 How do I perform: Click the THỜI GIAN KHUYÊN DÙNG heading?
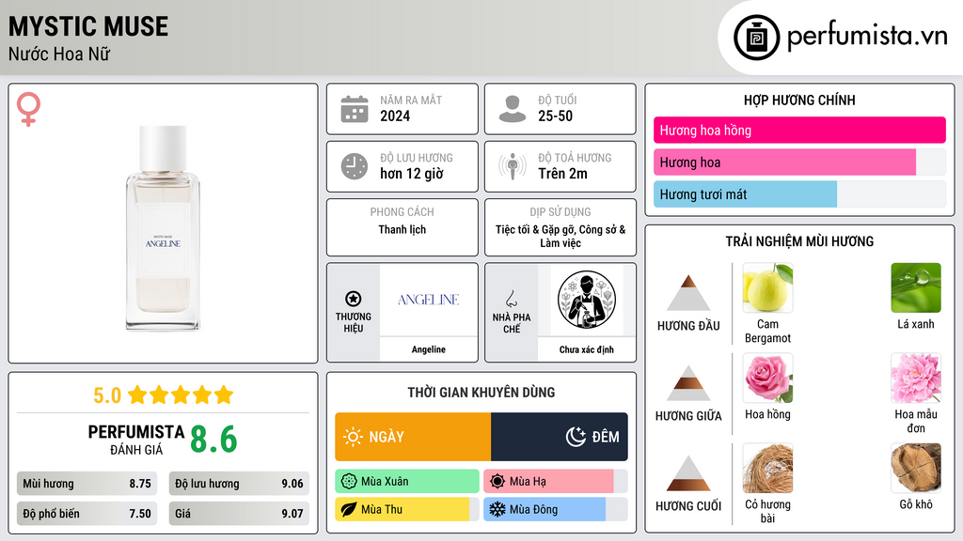coord(481,393)
